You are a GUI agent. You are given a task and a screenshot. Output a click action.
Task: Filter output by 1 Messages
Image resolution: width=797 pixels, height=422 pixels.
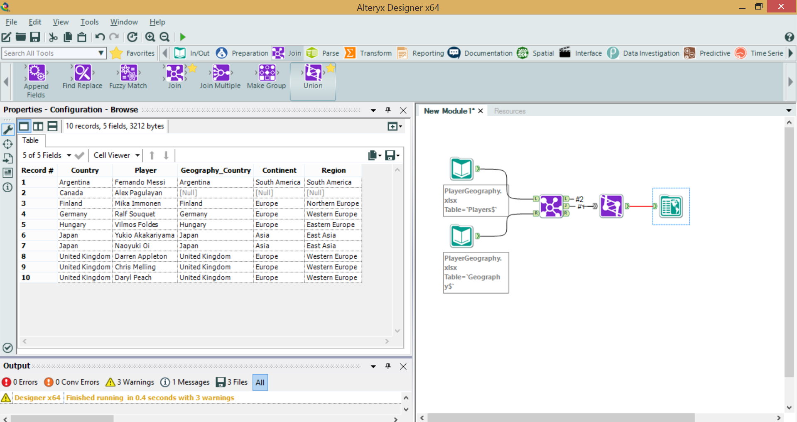tap(185, 382)
